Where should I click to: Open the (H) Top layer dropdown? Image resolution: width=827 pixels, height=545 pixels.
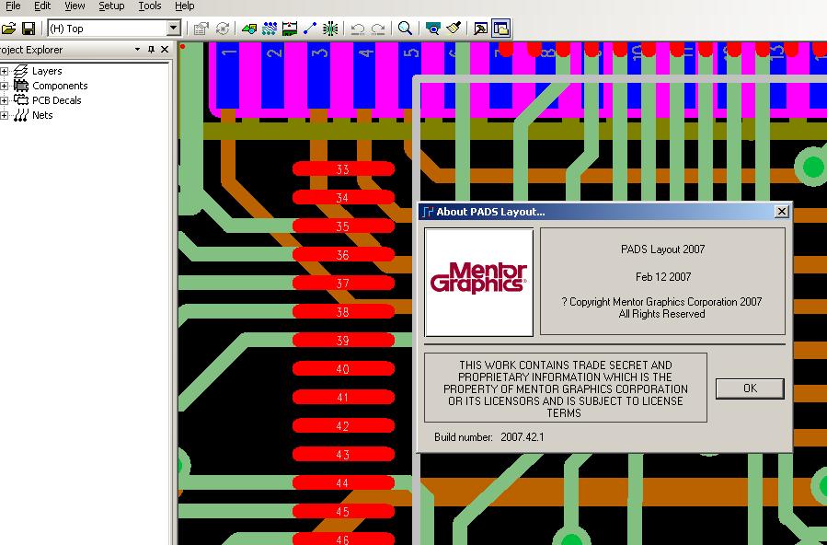173,28
